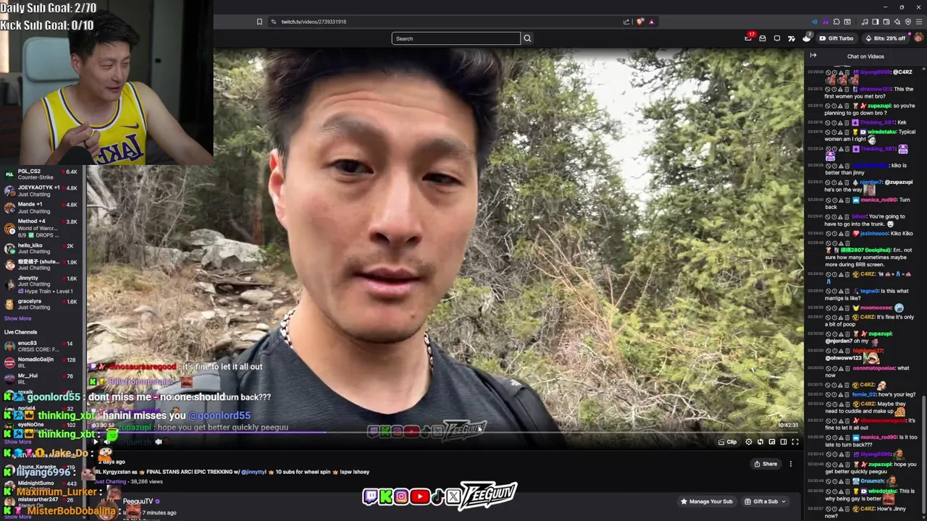Open the crown loot icon with 2 badge
The width and height of the screenshot is (927, 521).
pyautogui.click(x=807, y=38)
